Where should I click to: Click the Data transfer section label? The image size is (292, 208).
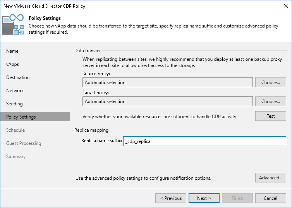click(88, 51)
